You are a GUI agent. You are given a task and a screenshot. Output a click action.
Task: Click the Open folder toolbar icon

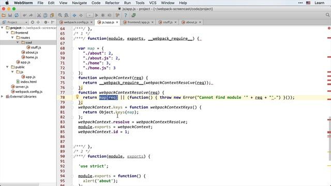click(x=4, y=15)
